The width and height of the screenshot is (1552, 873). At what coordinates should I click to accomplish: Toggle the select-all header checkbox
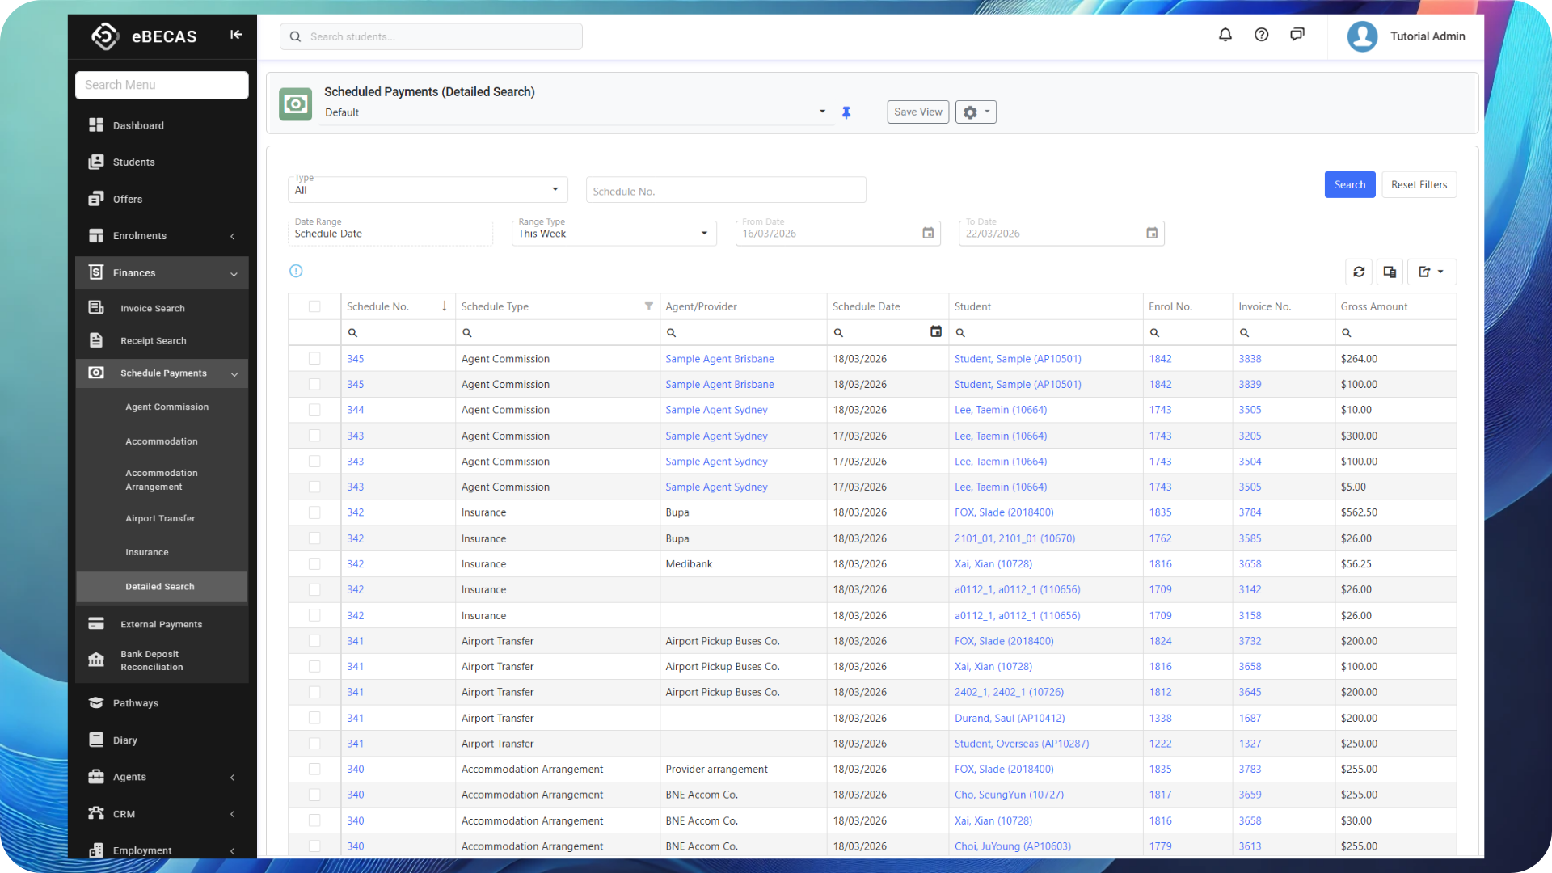(x=314, y=306)
